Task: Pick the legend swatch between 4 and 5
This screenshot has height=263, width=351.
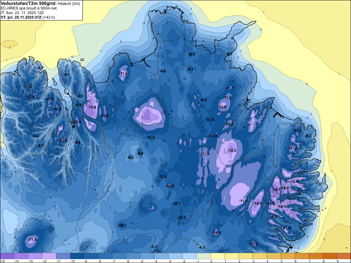Action: tap(273, 256)
